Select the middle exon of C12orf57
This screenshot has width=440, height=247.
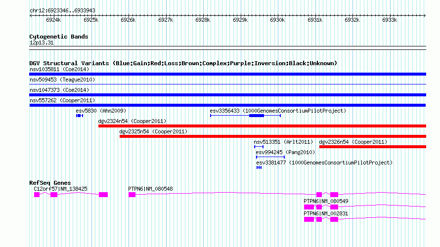coord(54,195)
